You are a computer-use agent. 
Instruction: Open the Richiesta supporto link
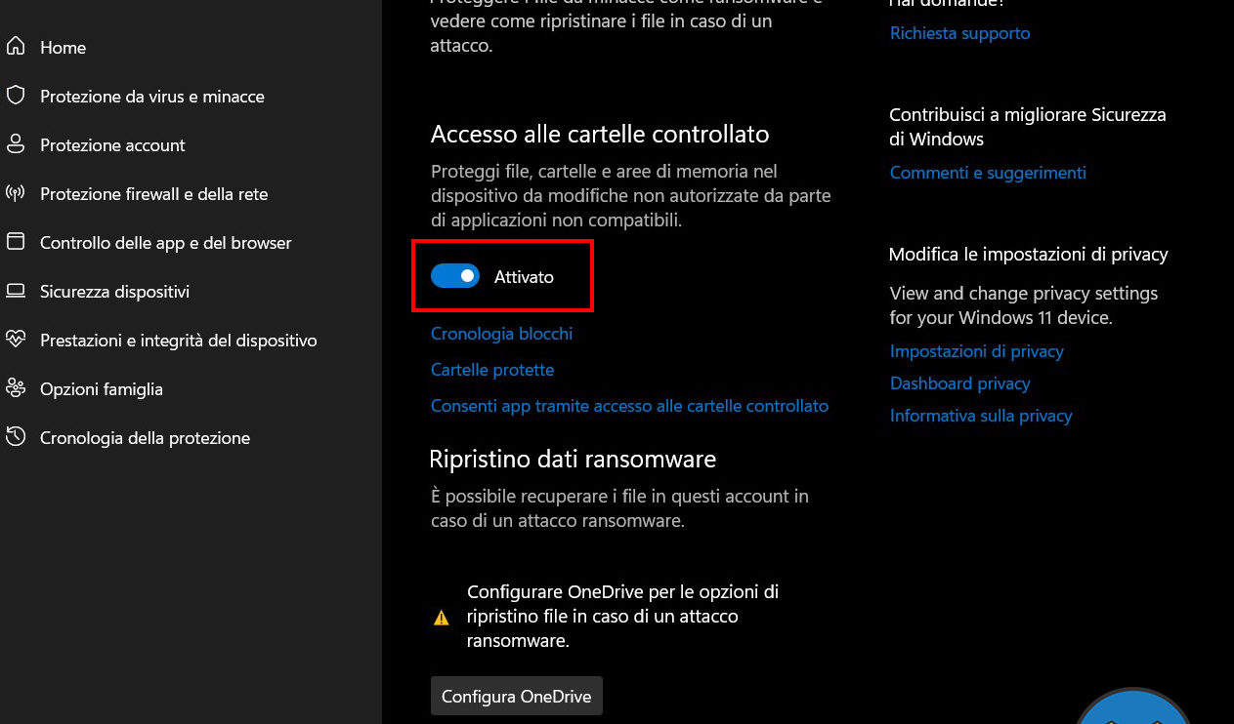point(959,33)
